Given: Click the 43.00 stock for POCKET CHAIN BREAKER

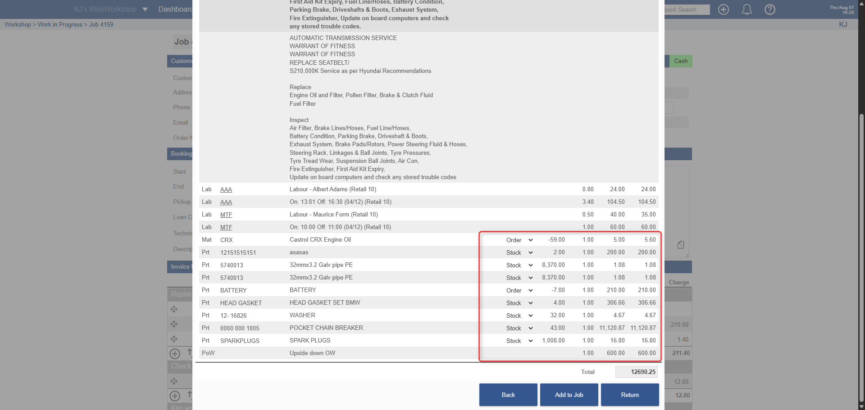Looking at the screenshot, I should [x=557, y=328].
